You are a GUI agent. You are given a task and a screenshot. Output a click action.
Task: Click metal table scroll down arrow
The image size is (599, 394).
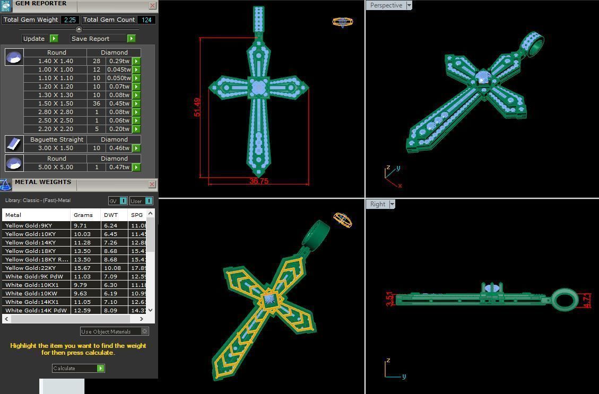click(151, 310)
